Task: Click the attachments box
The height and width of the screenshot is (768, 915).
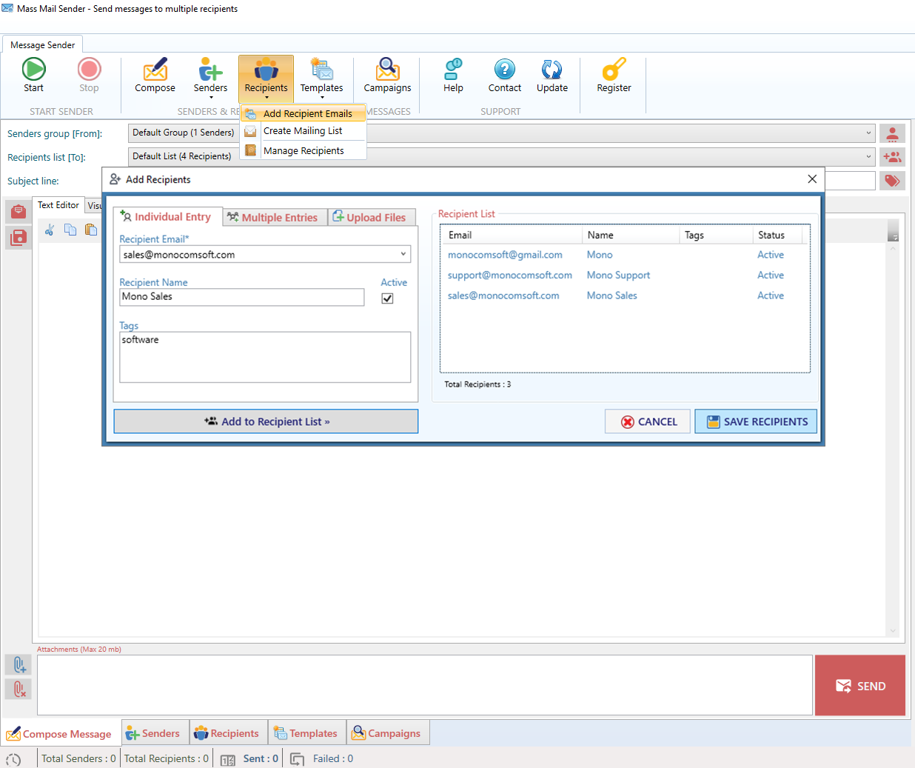Action: point(425,685)
